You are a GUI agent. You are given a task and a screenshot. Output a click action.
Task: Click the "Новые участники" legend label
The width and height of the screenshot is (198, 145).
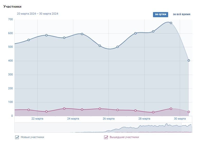point(32,137)
